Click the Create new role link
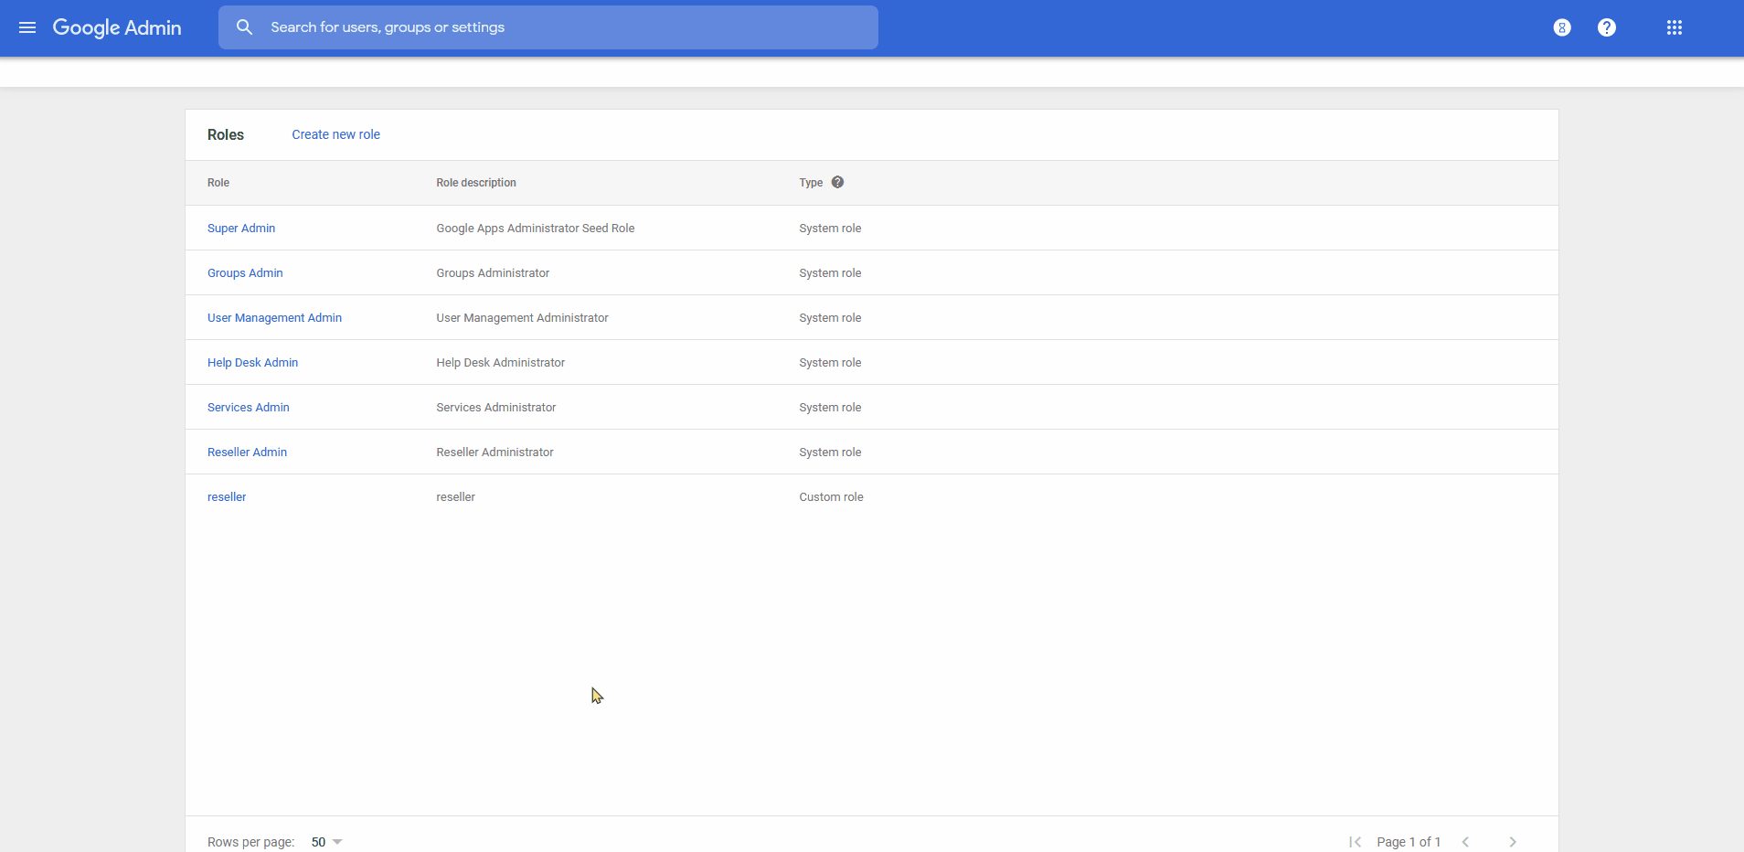Viewport: 1744px width, 852px height. pos(335,134)
